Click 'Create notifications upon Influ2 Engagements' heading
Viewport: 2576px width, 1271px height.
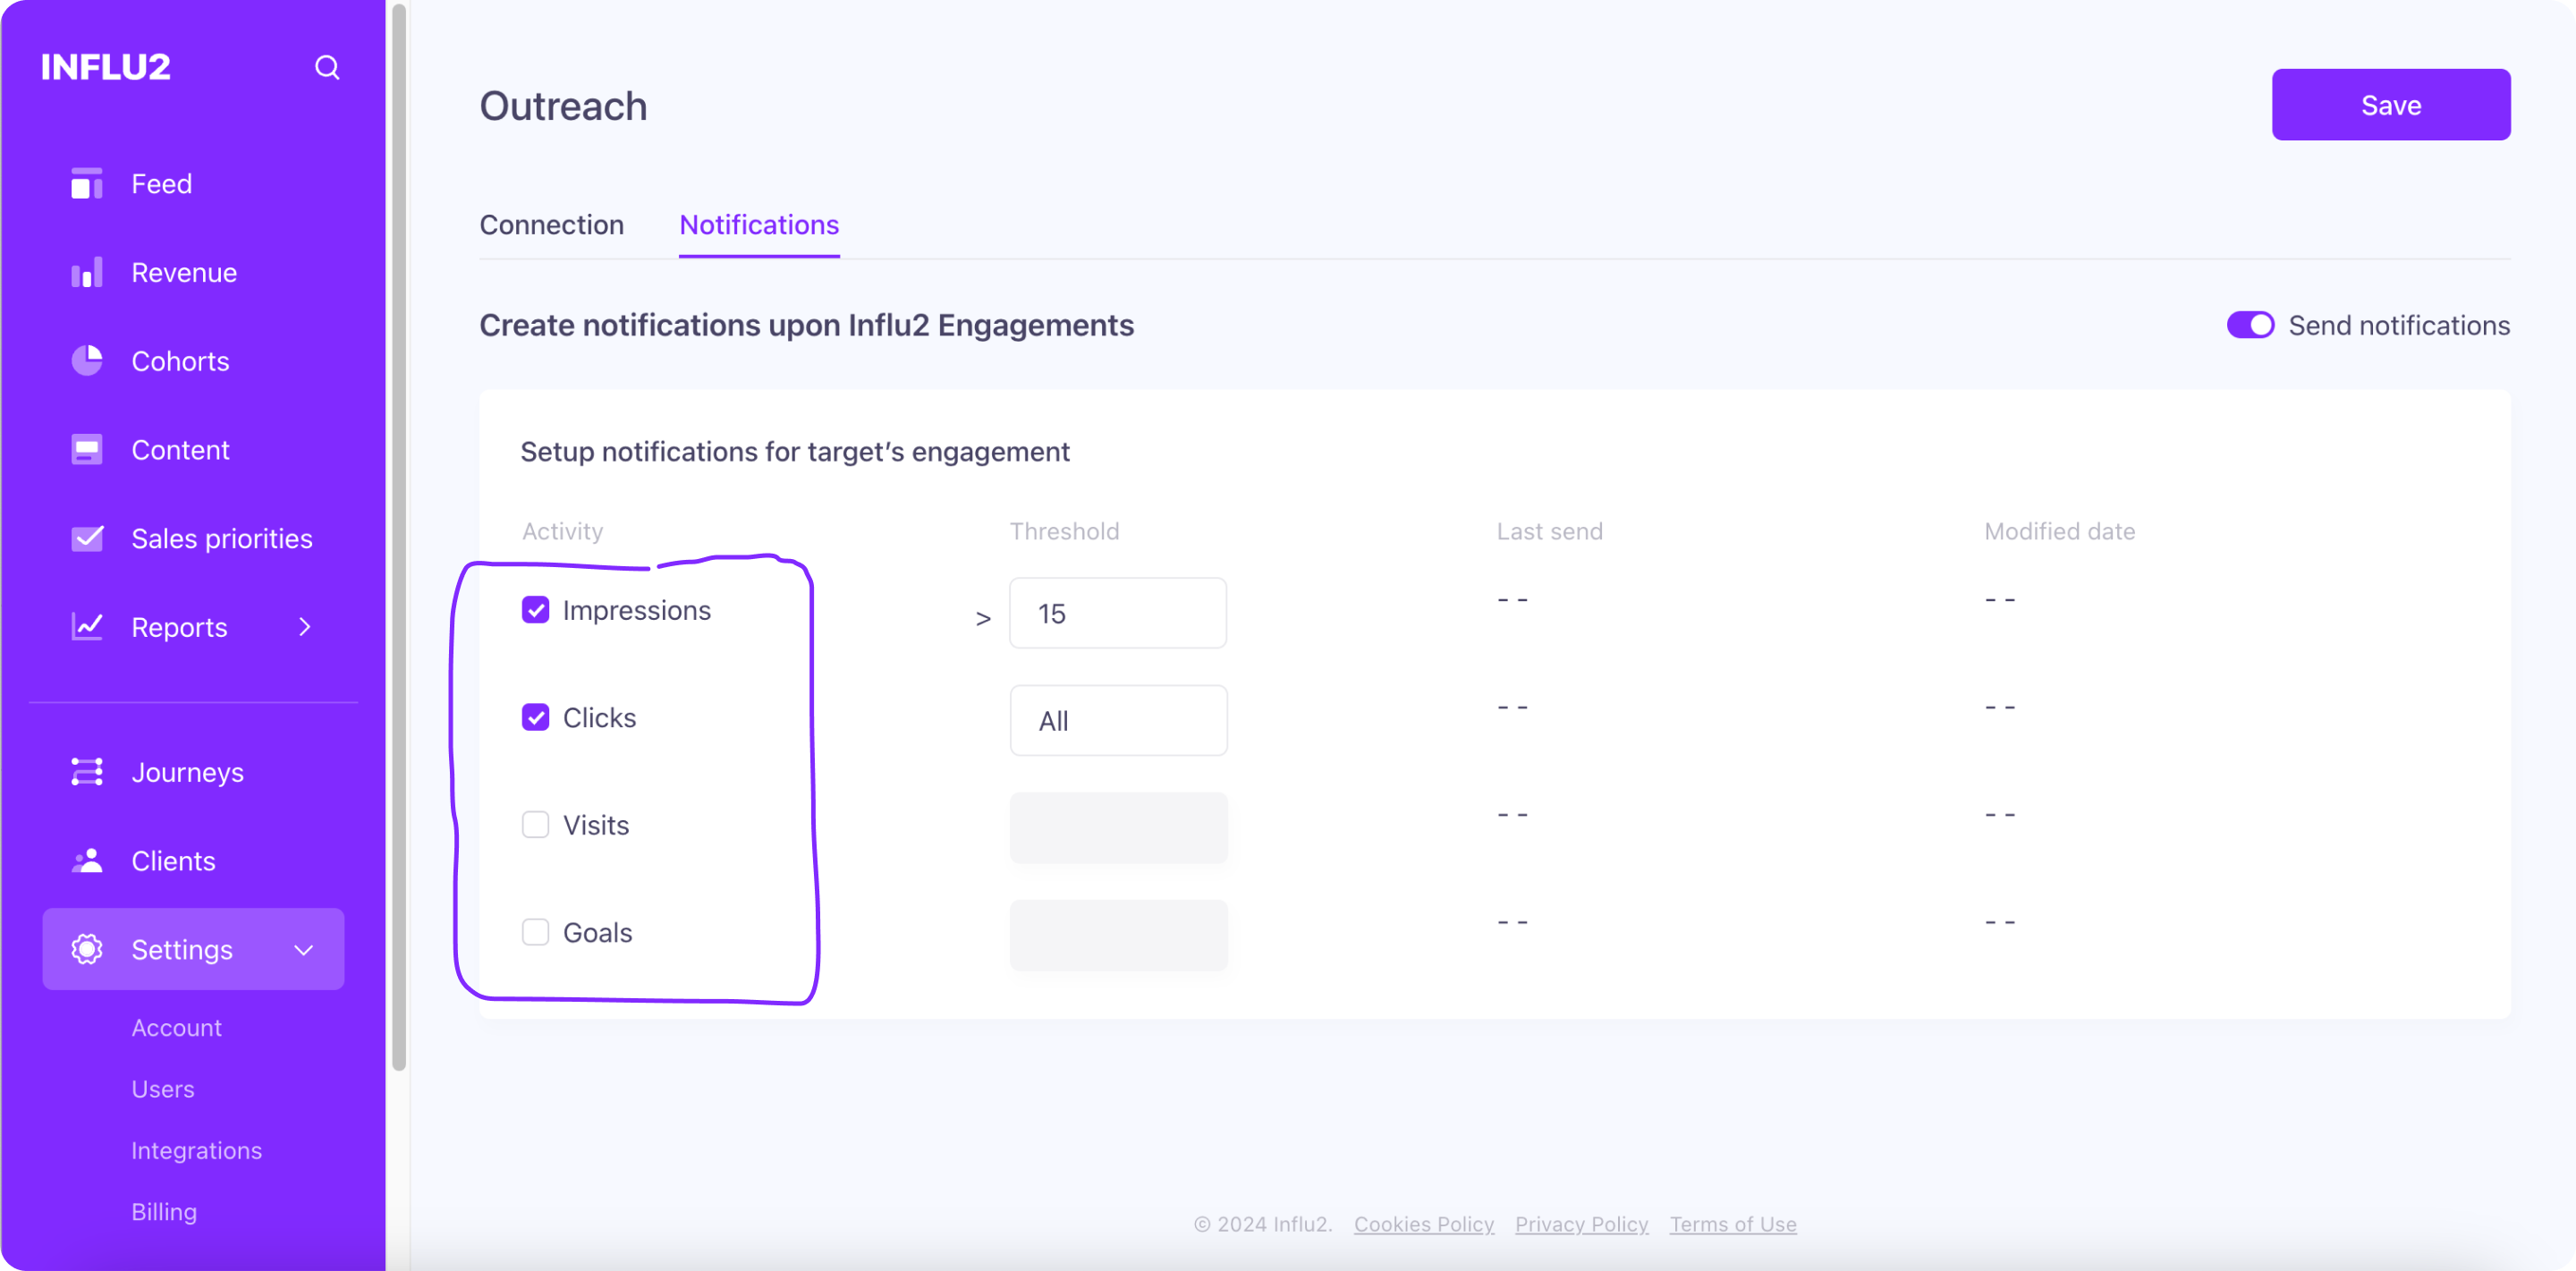[806, 325]
